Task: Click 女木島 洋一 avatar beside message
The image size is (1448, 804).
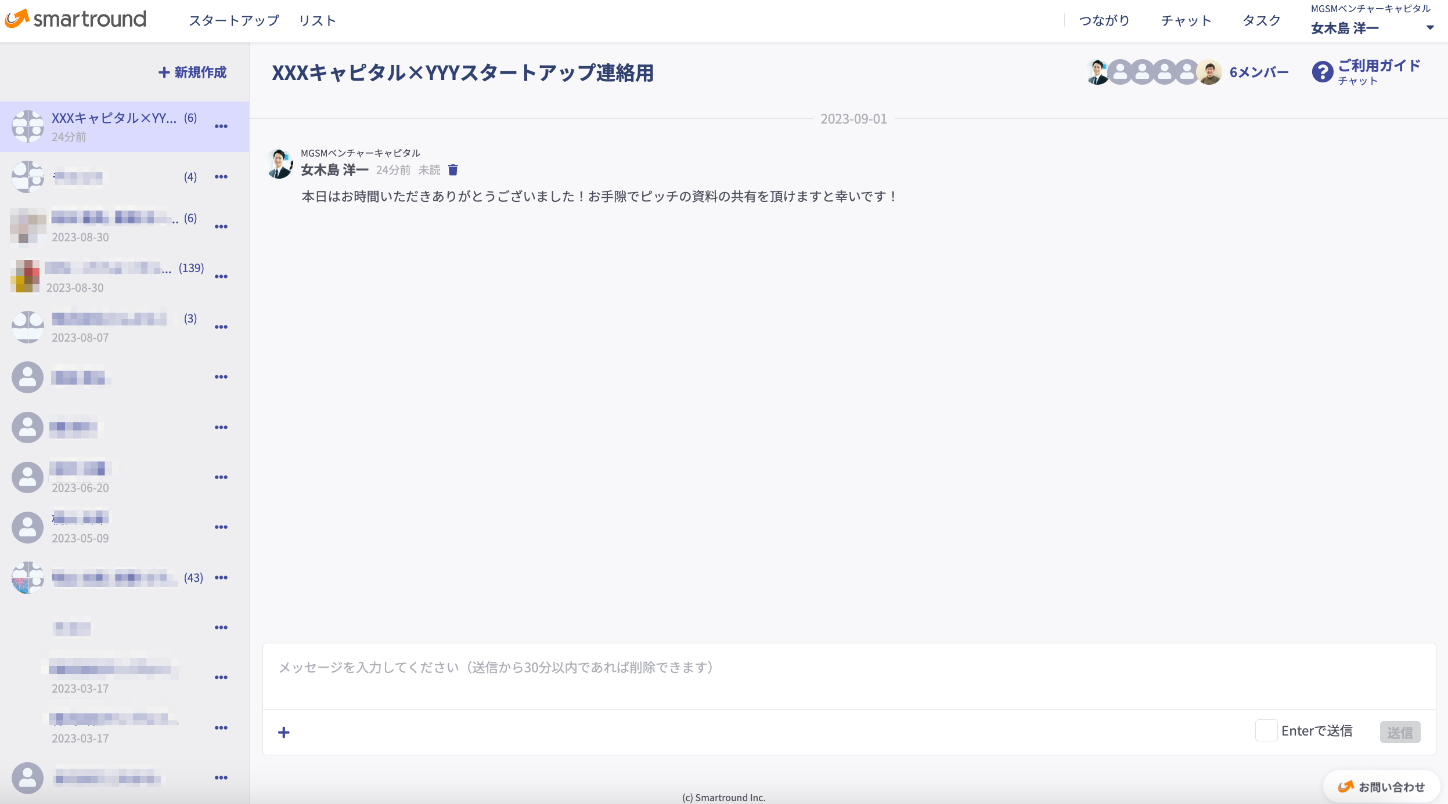Action: pos(280,164)
